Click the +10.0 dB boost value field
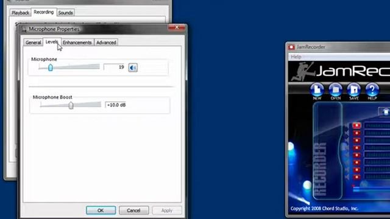The height and width of the screenshot is (219, 390). coord(116,105)
